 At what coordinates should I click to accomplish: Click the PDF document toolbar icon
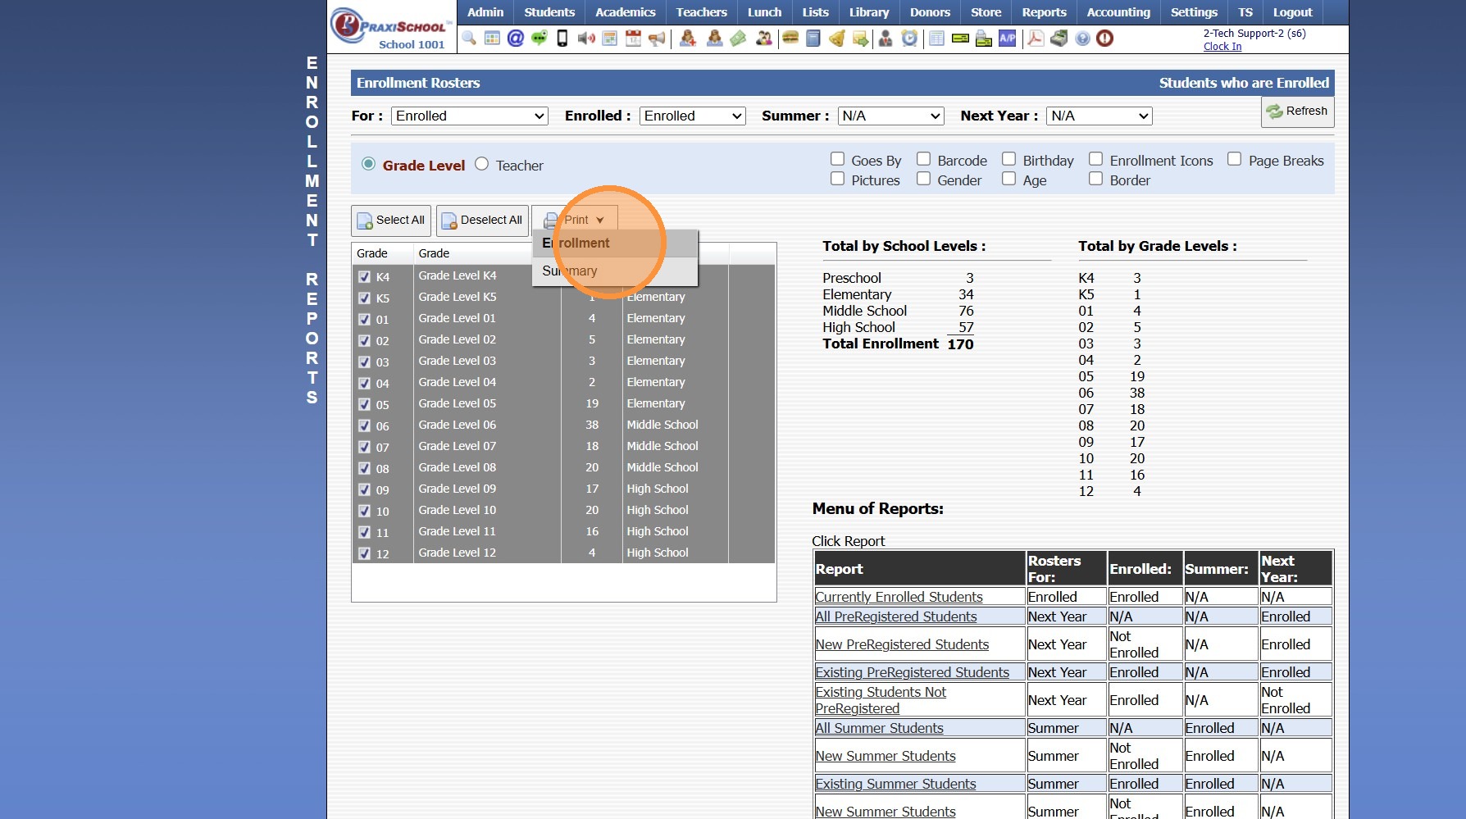pyautogui.click(x=1036, y=39)
